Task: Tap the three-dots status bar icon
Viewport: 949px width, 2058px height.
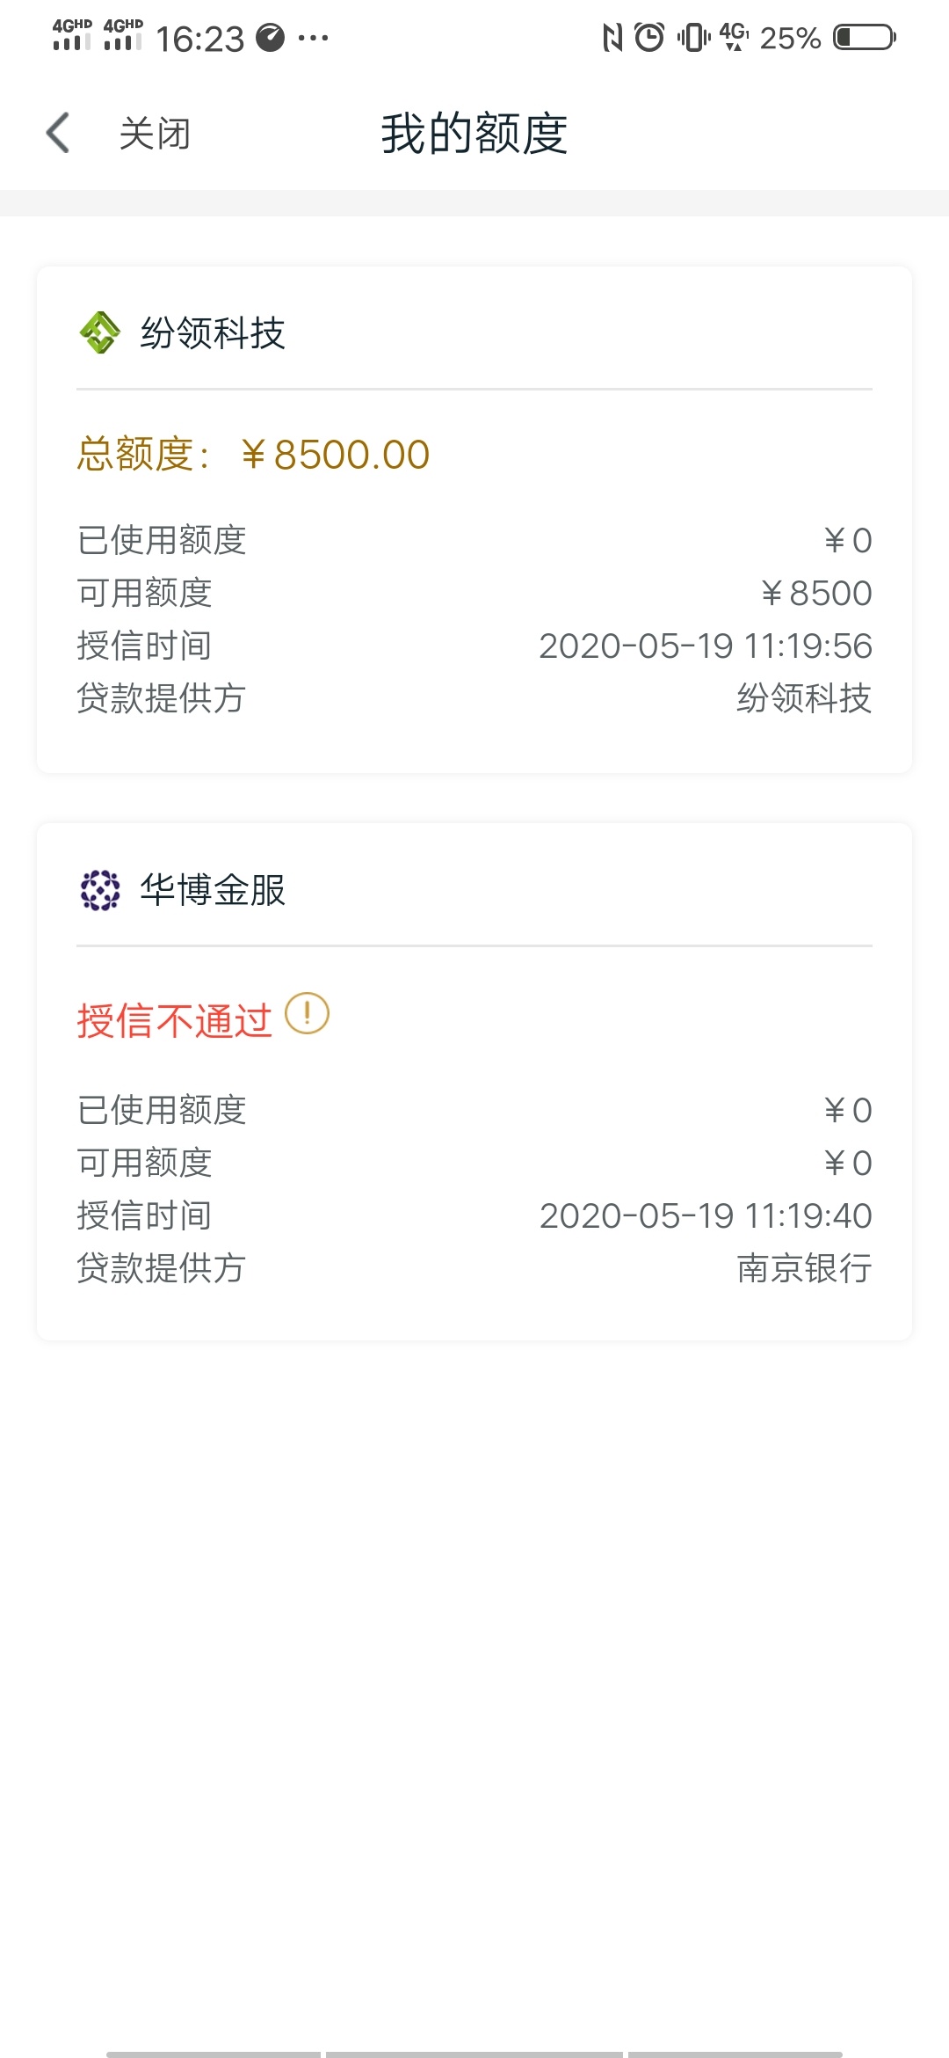Action: click(313, 38)
